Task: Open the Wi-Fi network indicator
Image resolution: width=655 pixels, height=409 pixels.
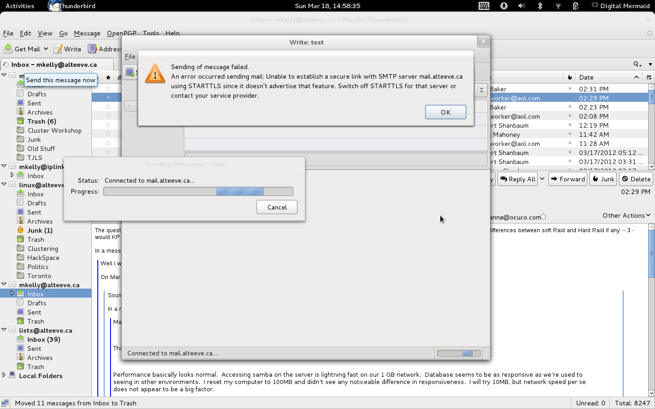Action: (x=558, y=6)
